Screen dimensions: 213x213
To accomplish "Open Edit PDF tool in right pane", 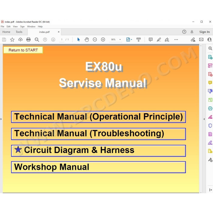I will tap(210, 65).
